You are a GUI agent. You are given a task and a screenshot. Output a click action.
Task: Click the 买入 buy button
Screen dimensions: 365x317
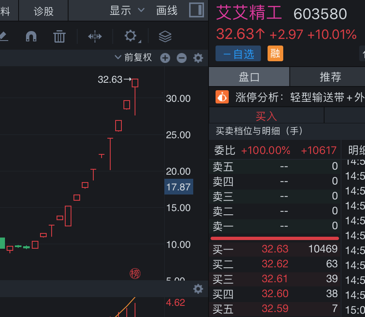266,116
